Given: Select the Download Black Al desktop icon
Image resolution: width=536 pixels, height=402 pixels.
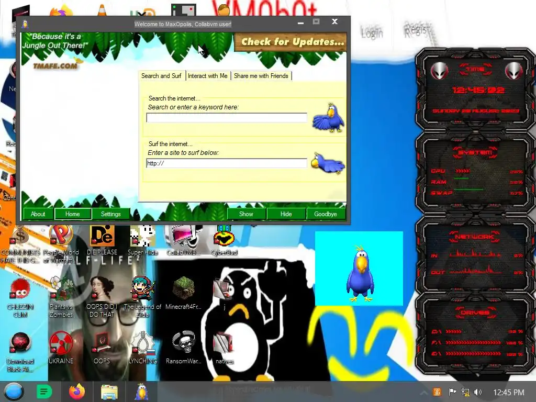Looking at the screenshot, I should [x=20, y=352].
